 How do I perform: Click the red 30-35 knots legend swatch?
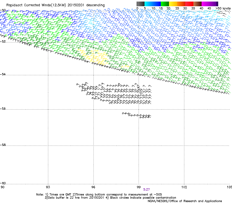(189, 4)
